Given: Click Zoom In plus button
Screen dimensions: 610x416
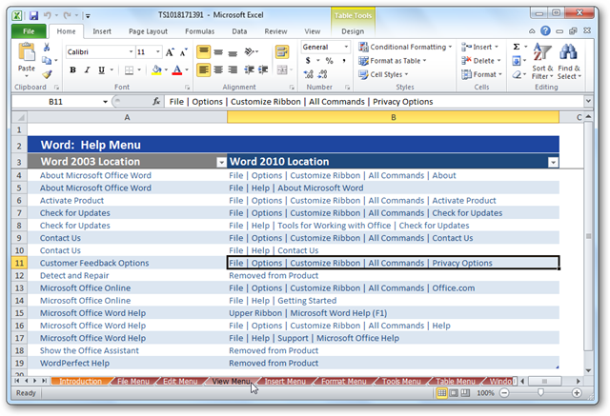Looking at the screenshot, I should [577, 393].
